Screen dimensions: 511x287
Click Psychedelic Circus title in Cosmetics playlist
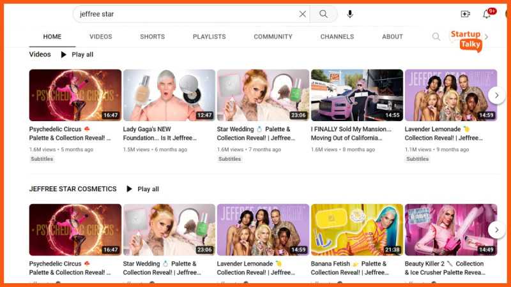click(70, 268)
